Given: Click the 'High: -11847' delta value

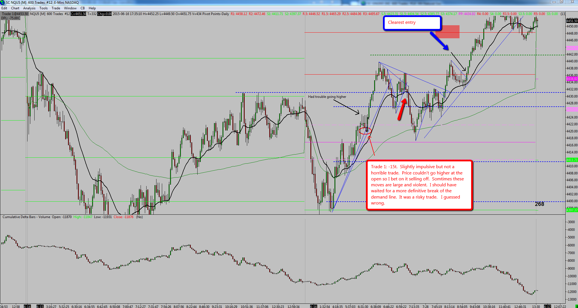Looking at the screenshot, I should point(83,217).
